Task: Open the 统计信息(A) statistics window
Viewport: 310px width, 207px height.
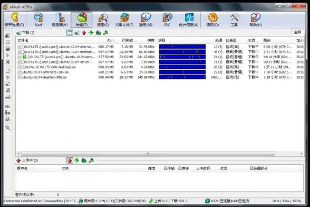Action: [x=189, y=20]
